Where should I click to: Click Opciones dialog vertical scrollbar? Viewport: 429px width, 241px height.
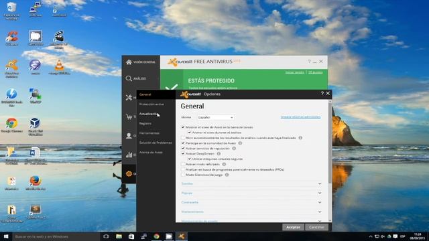[330, 142]
